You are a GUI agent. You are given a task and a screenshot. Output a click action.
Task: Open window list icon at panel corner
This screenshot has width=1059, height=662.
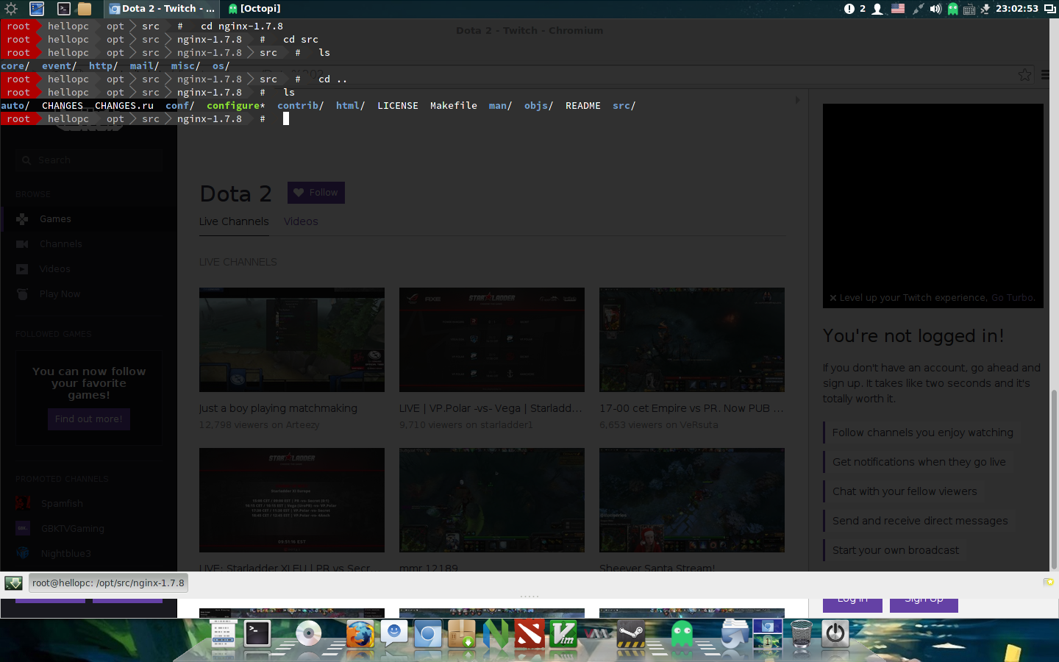1050,9
